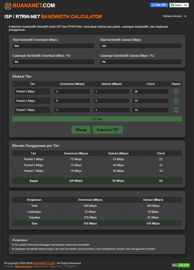Screen dimensions: 194x270
Task: Select the Cadangan 10 Mbps cell
Action: click(x=153, y=212)
